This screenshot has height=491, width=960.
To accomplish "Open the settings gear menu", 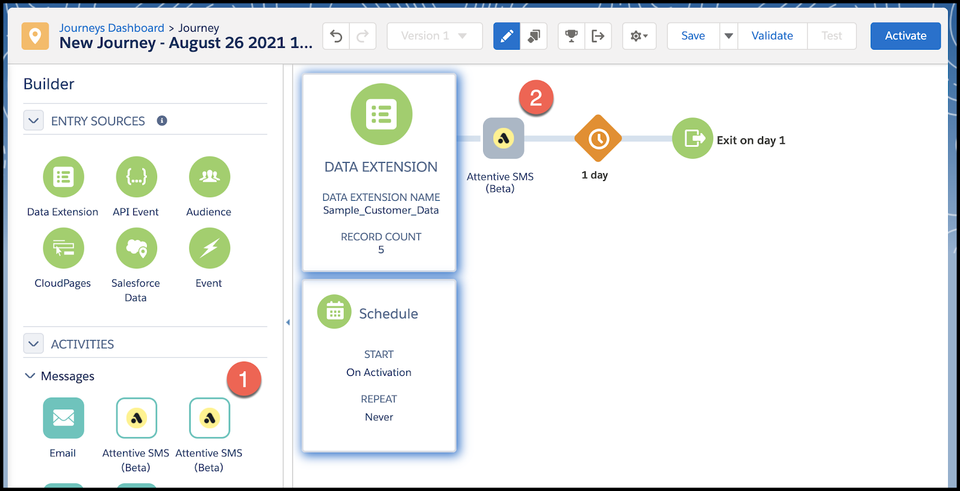I will pos(639,36).
